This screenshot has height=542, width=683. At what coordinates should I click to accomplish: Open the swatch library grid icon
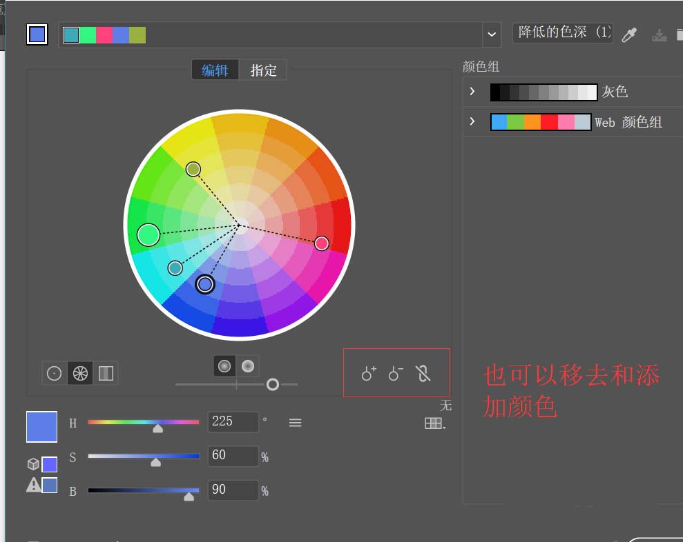point(434,423)
